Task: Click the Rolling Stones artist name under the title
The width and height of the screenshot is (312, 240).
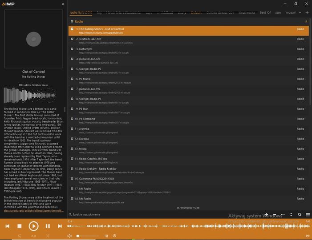Action: pos(33,77)
